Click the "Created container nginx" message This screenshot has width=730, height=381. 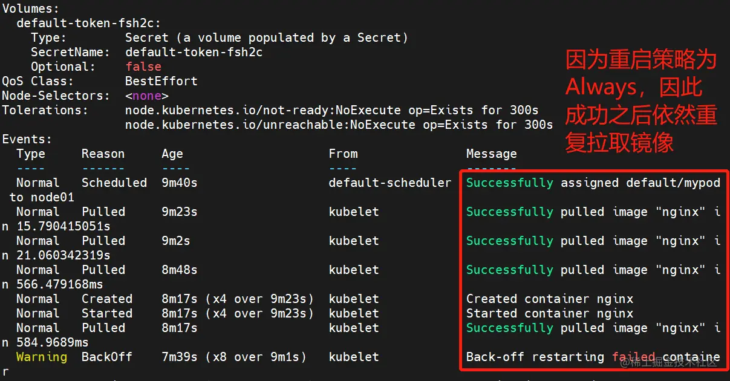pyautogui.click(x=549, y=299)
